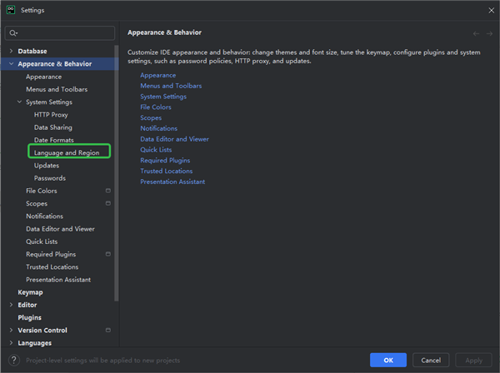The height and width of the screenshot is (373, 500).
Task: Click the forward navigation arrow
Action: click(488, 33)
